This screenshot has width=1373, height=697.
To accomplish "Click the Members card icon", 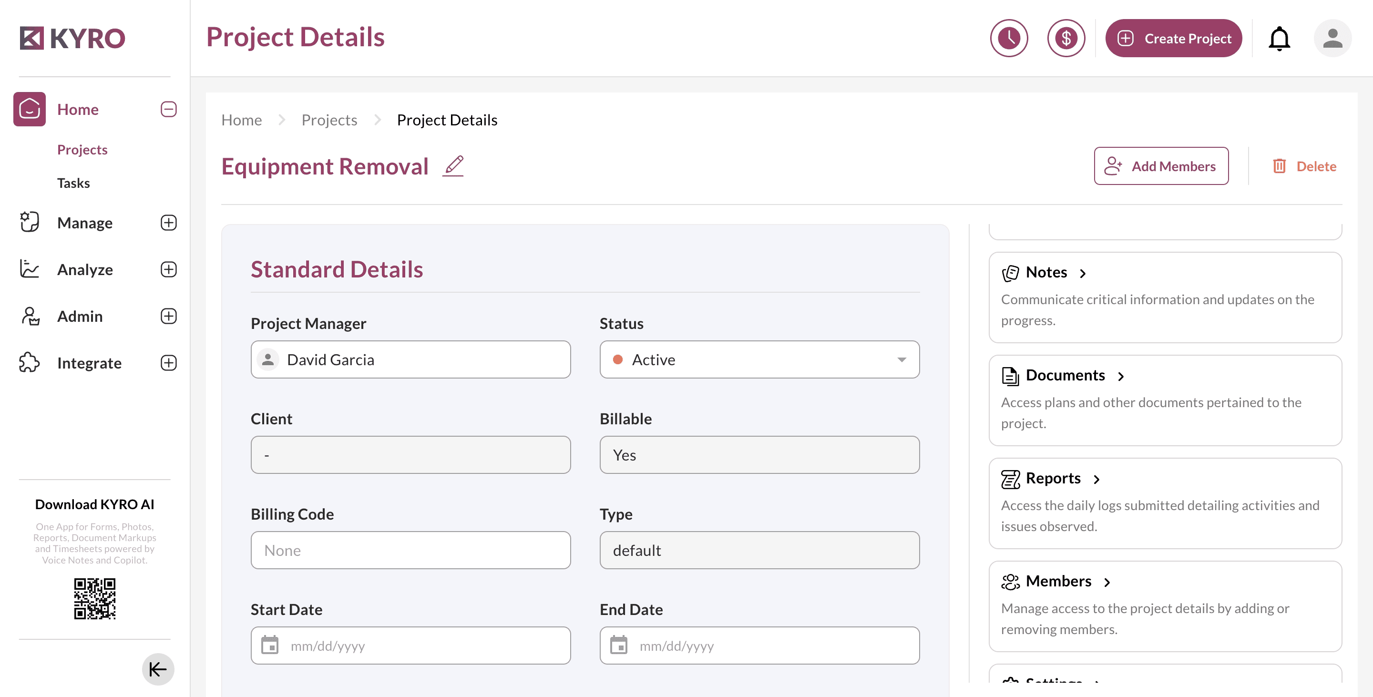I will coord(1010,582).
